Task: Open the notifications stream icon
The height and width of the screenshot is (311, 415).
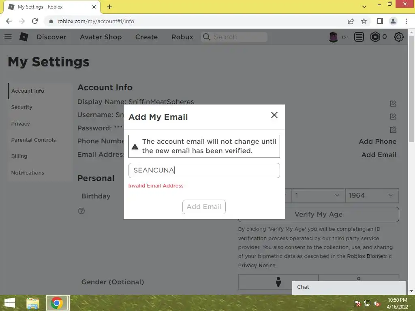Action: 359,37
